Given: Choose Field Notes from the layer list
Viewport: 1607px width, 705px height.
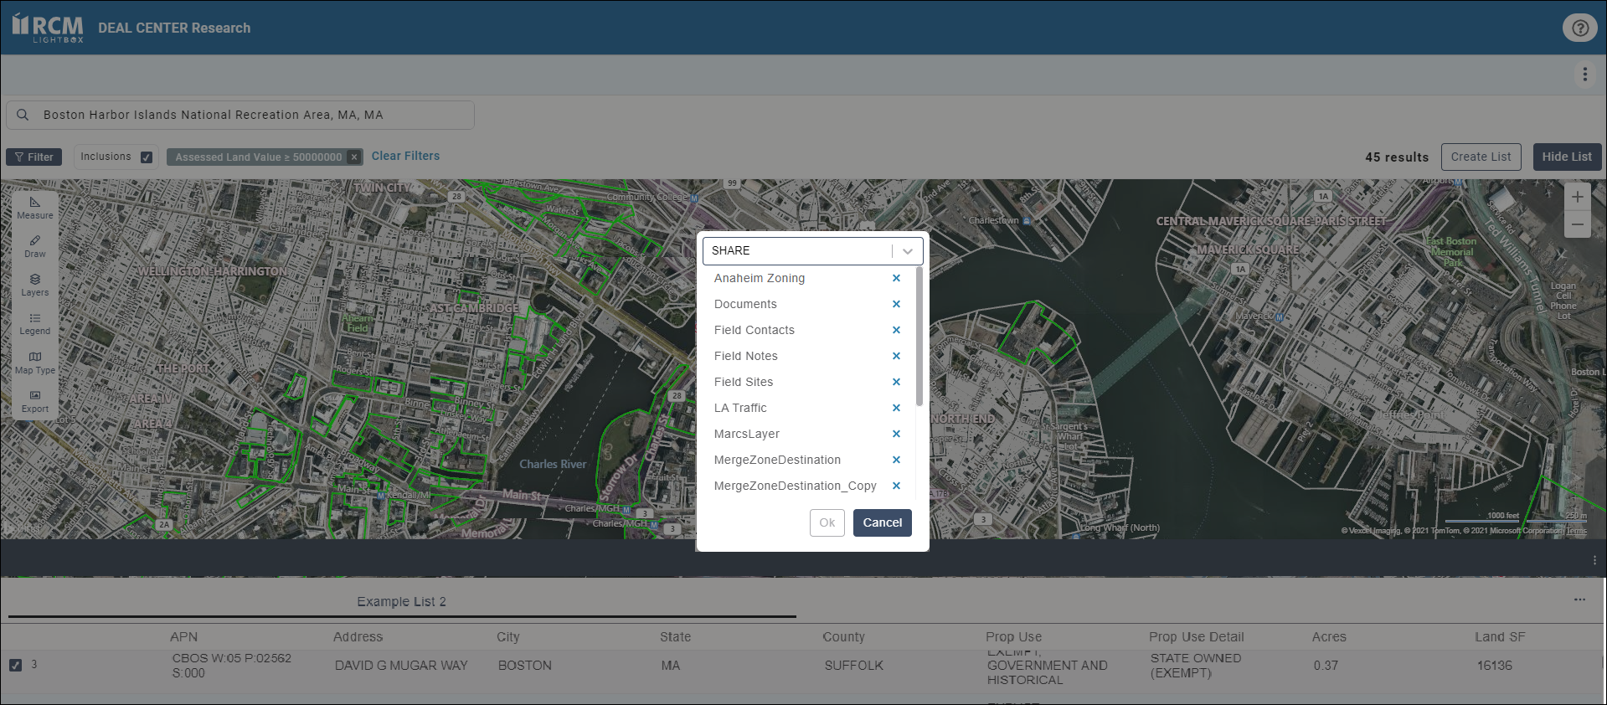Looking at the screenshot, I should tap(745, 356).
